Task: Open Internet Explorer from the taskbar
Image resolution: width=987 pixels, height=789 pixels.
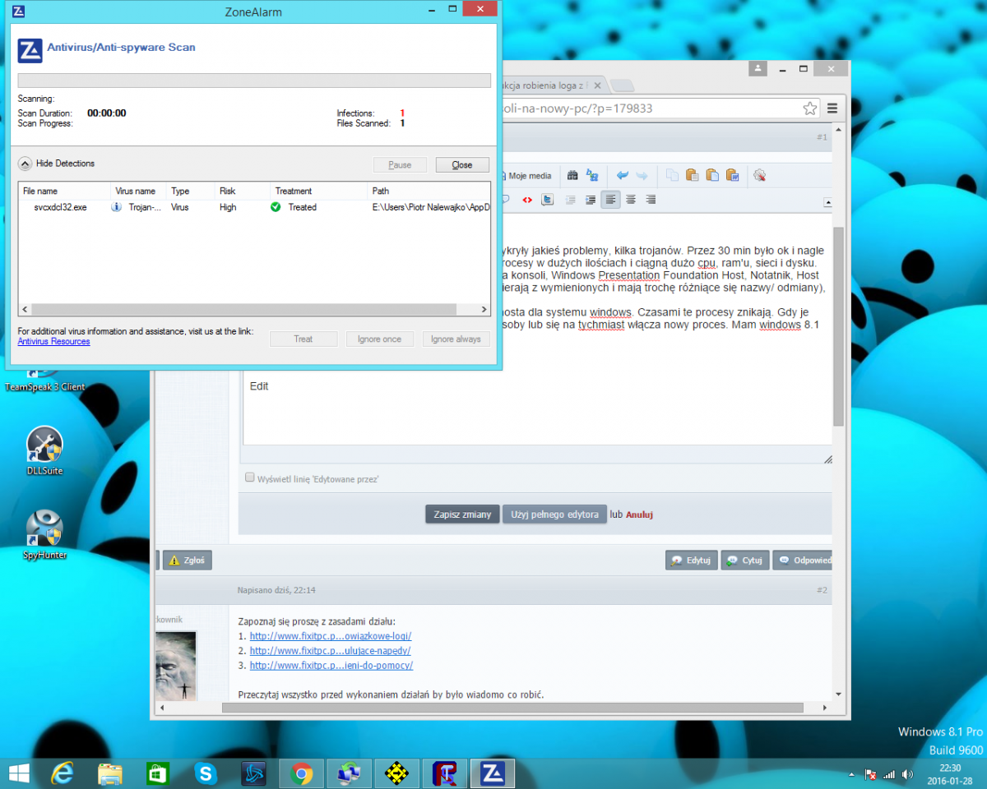Action: coord(63,773)
